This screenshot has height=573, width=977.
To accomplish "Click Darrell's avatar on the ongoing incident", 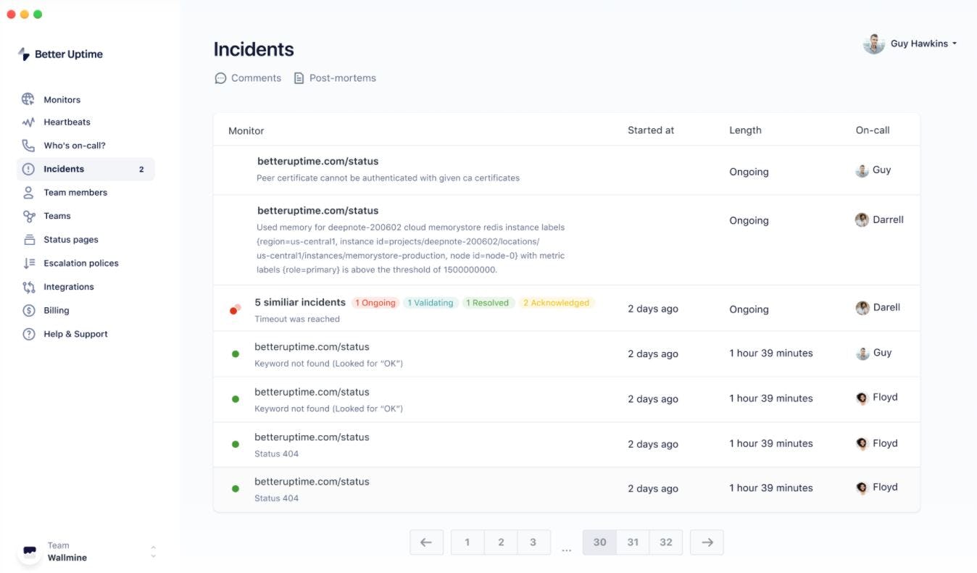I will (862, 219).
